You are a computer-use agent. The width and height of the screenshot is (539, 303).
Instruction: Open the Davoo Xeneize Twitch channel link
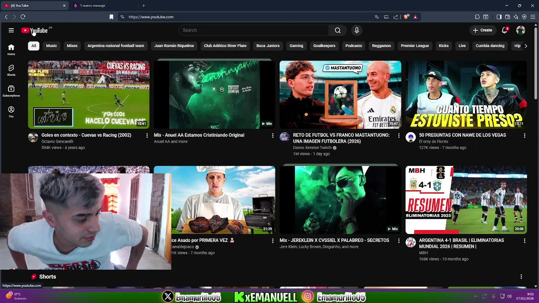pos(312,148)
